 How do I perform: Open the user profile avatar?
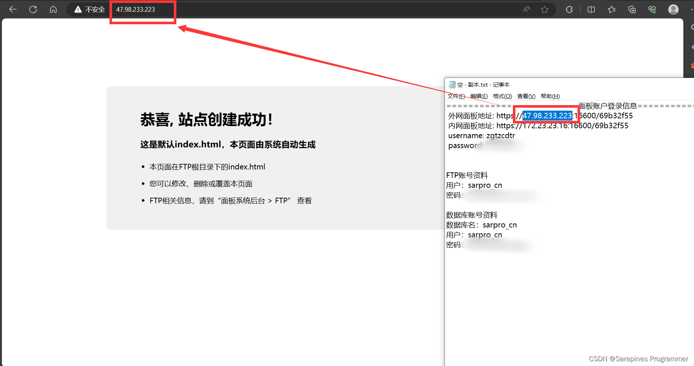(x=673, y=10)
